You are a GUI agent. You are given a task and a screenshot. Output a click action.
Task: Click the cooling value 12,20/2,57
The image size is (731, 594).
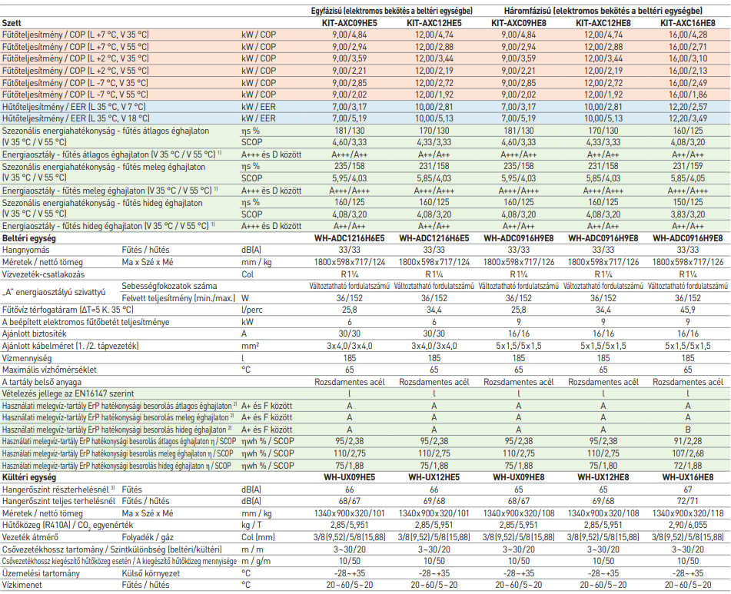tap(688, 107)
